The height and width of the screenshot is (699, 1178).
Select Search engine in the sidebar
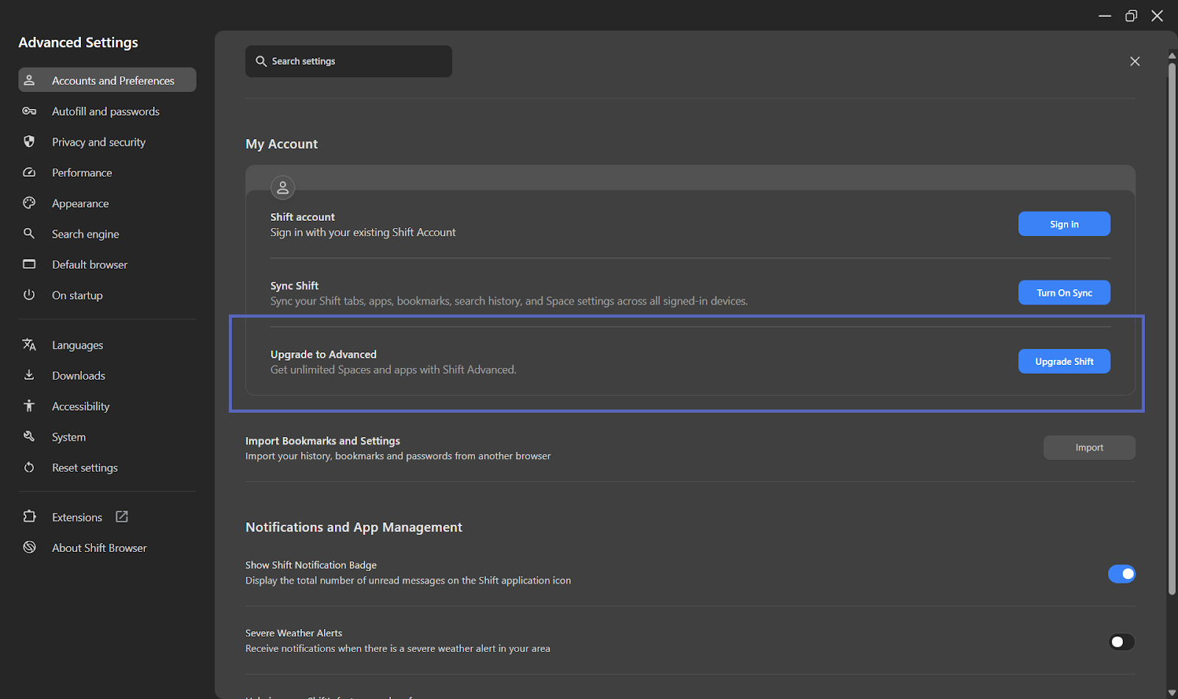(x=107, y=234)
